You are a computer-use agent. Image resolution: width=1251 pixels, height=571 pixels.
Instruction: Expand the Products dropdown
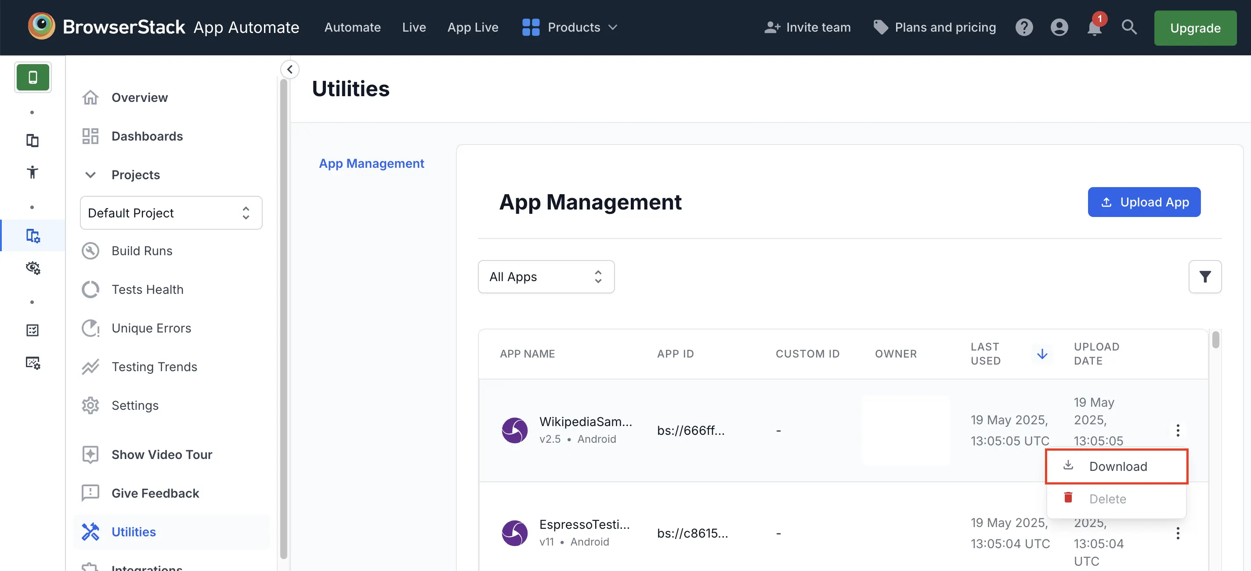(569, 27)
